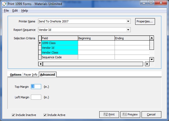The height and width of the screenshot is (121, 169).
Task: Click the Beginning cell for Vendor Id
Action: click(96, 48)
